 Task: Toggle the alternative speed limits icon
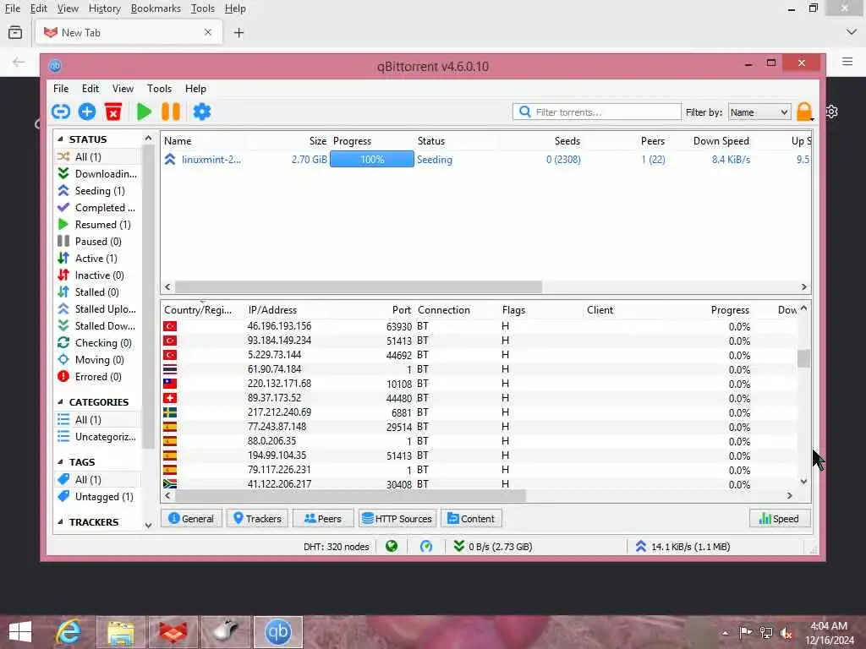(x=426, y=547)
